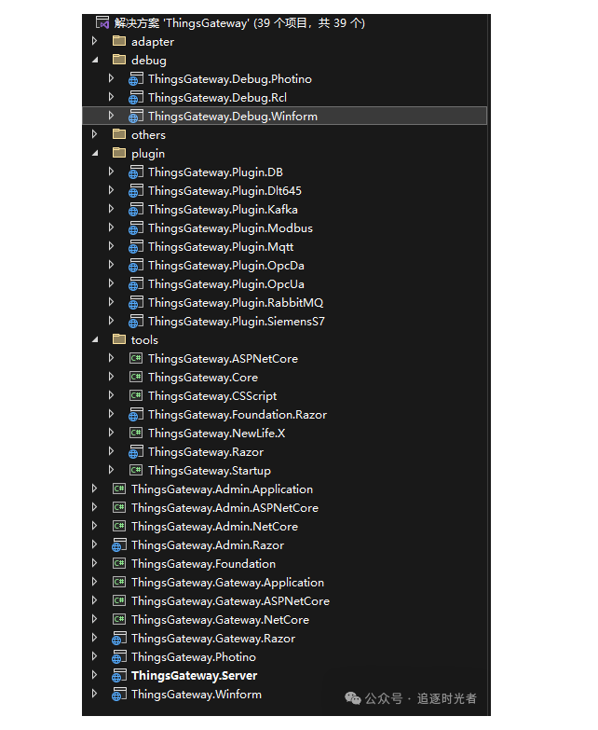598x730 pixels.
Task: Select ThingsGateway.Gateway.Application project name
Action: [227, 583]
